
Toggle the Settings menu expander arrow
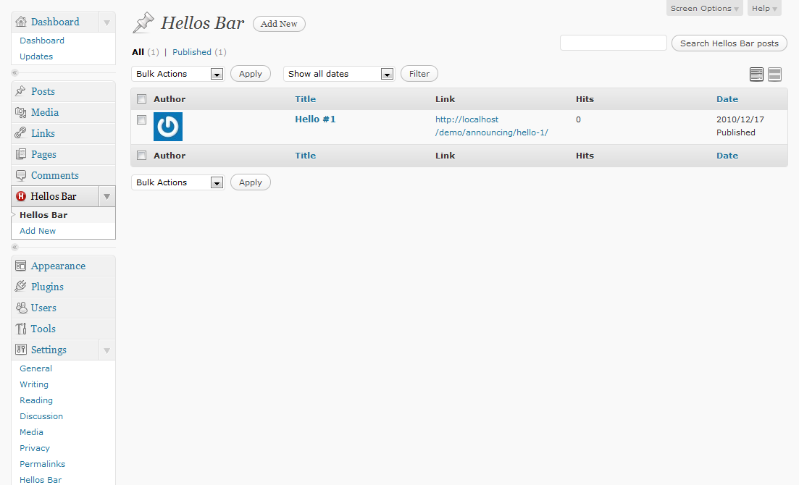(106, 350)
